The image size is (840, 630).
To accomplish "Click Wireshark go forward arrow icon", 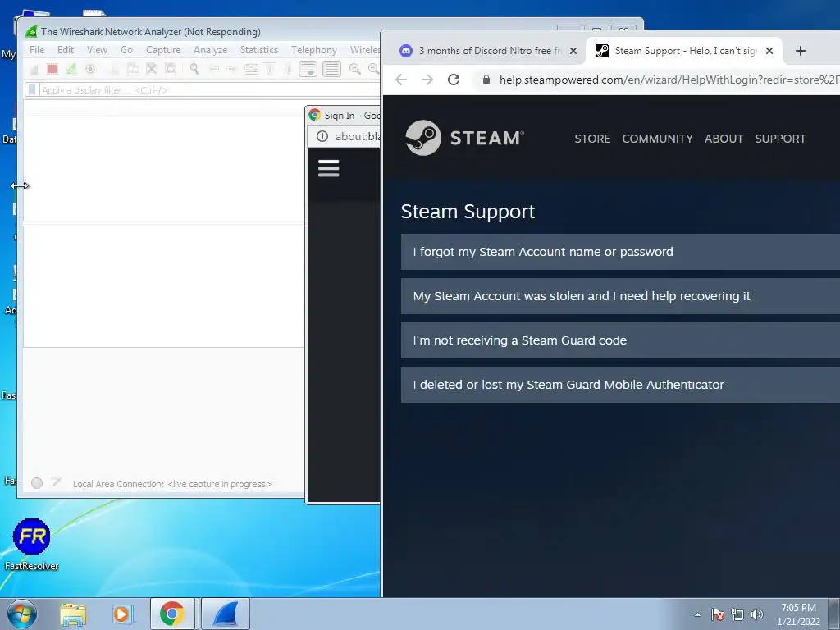I will [231, 69].
